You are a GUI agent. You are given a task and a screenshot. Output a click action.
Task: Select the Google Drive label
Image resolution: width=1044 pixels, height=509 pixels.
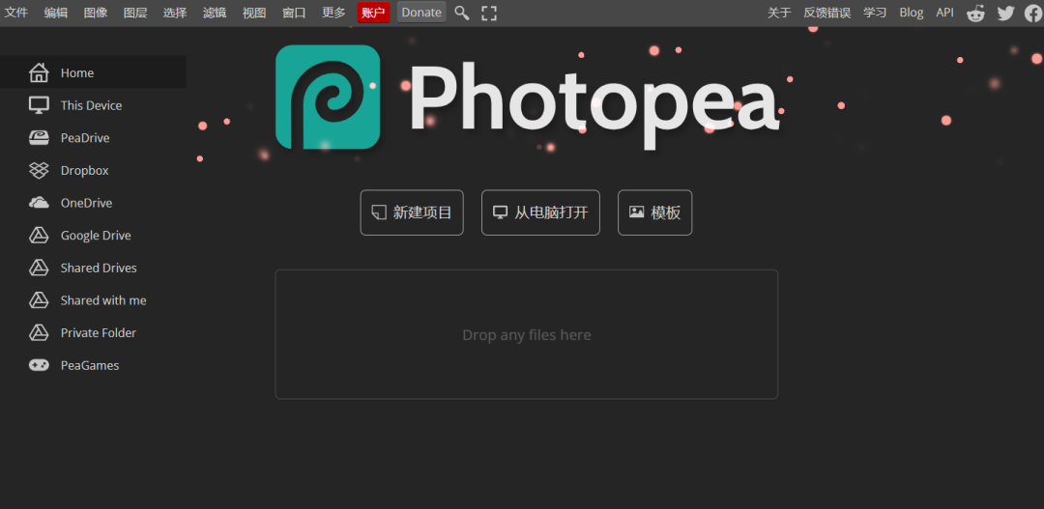tap(96, 236)
